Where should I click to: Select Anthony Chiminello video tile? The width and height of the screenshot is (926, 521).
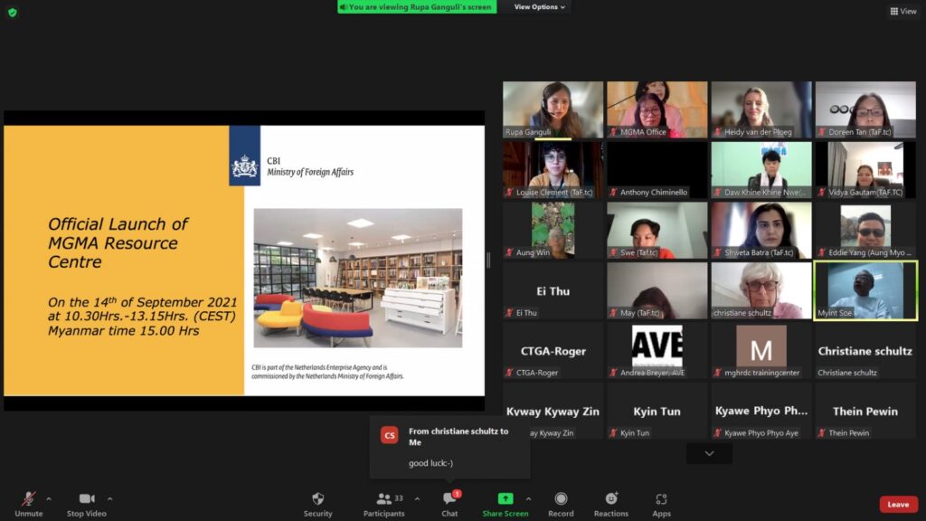pyautogui.click(x=657, y=169)
